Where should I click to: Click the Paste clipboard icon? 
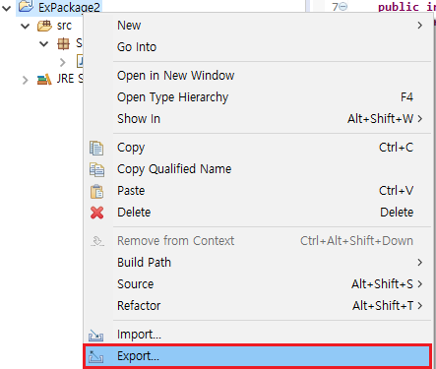click(96, 191)
